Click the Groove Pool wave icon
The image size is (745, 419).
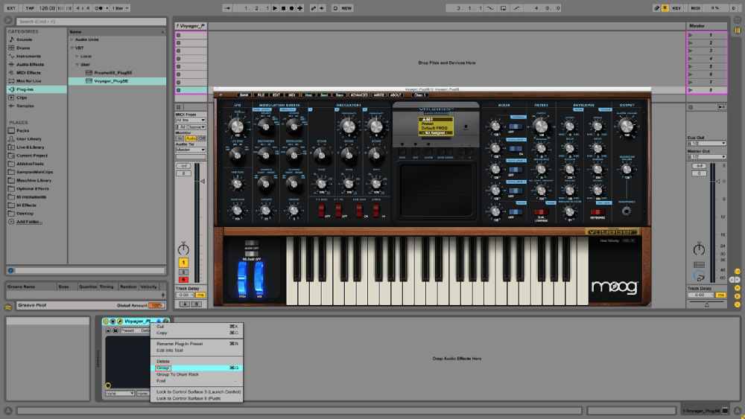coord(8,306)
